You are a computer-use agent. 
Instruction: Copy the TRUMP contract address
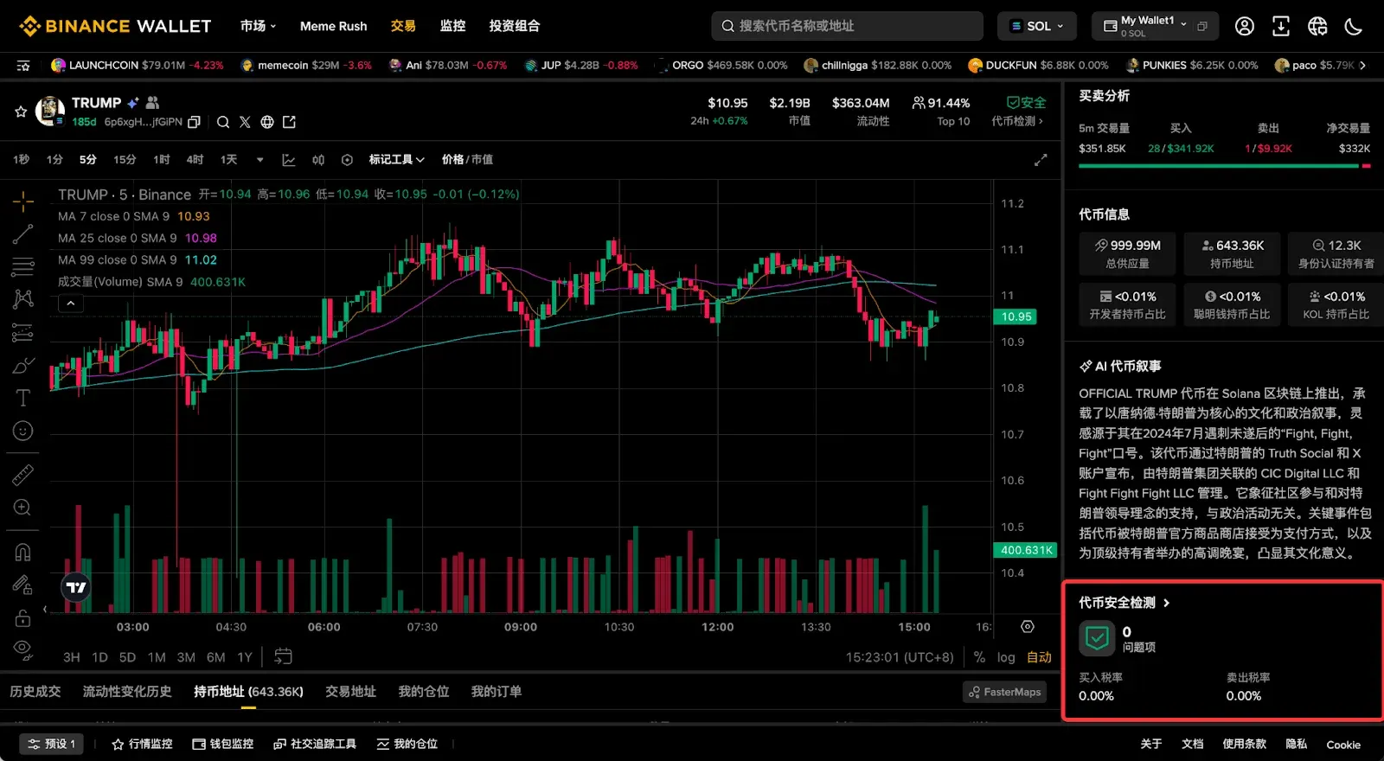[195, 122]
